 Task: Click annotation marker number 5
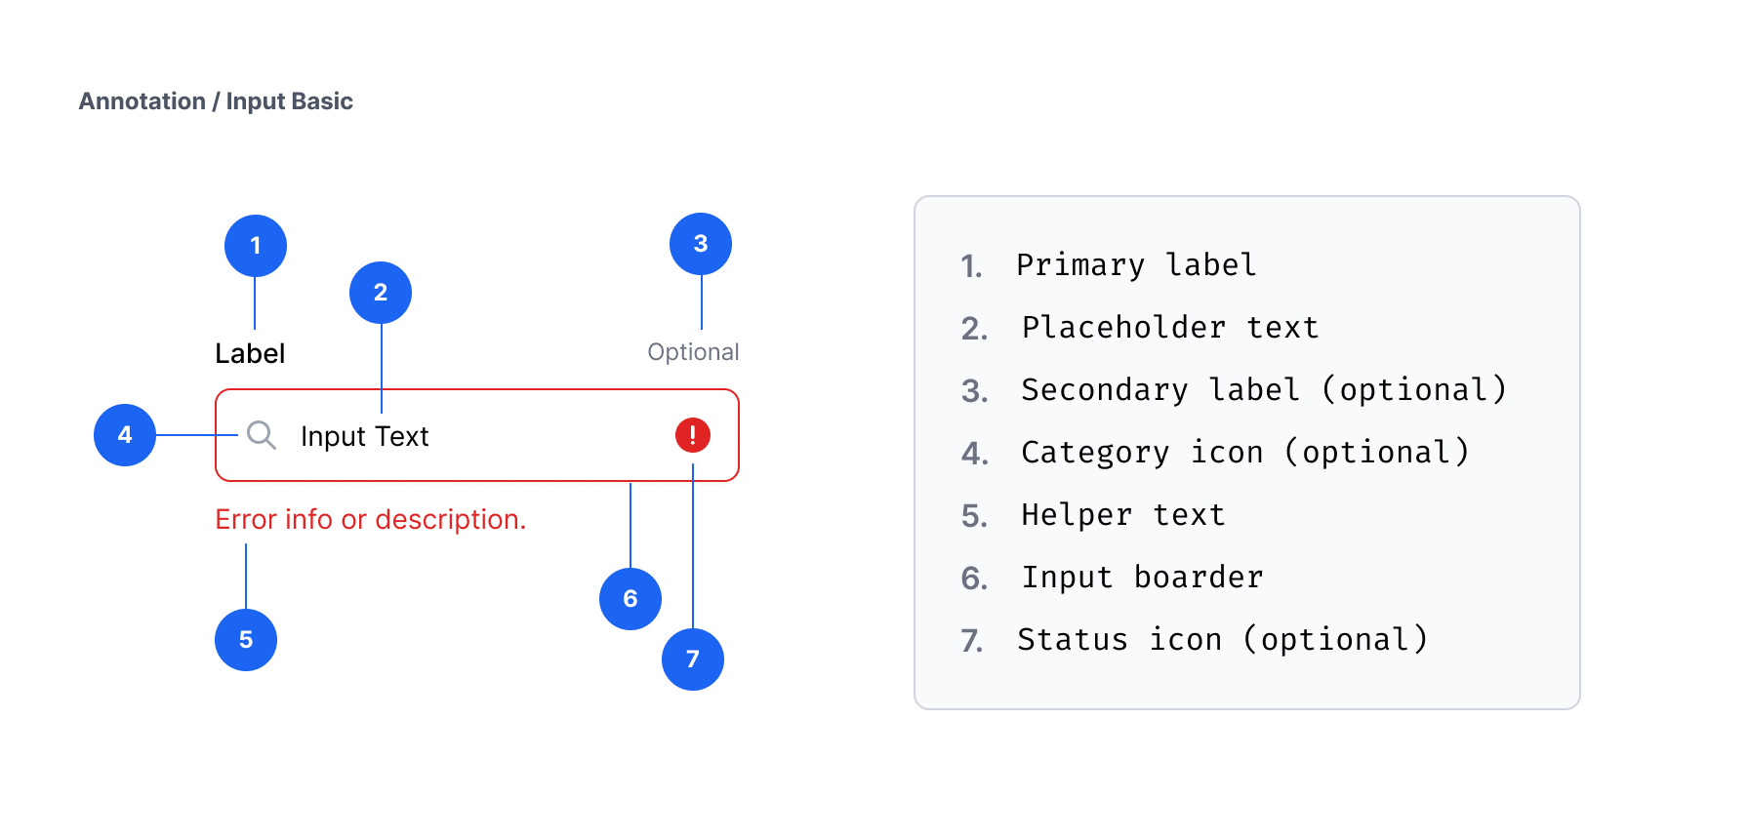click(246, 640)
